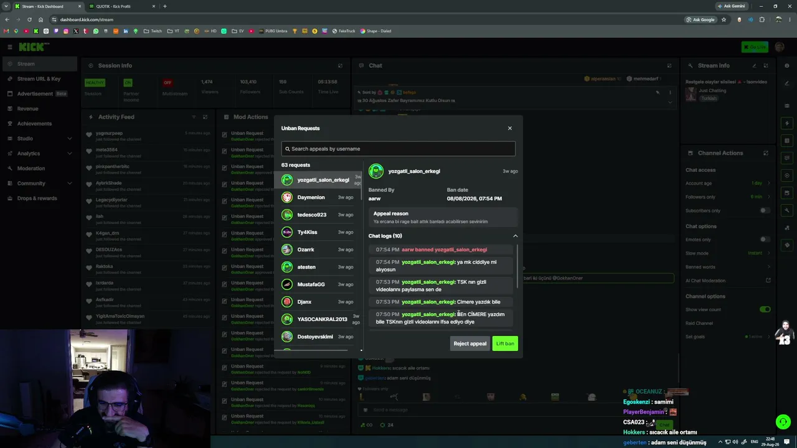Screen dimensions: 797x448
Task: Open Banned words settings
Action: pyautogui.click(x=728, y=267)
